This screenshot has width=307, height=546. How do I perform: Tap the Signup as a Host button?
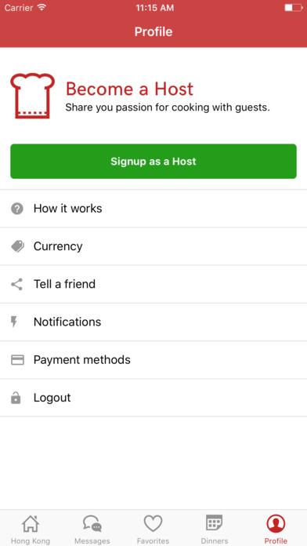click(153, 162)
